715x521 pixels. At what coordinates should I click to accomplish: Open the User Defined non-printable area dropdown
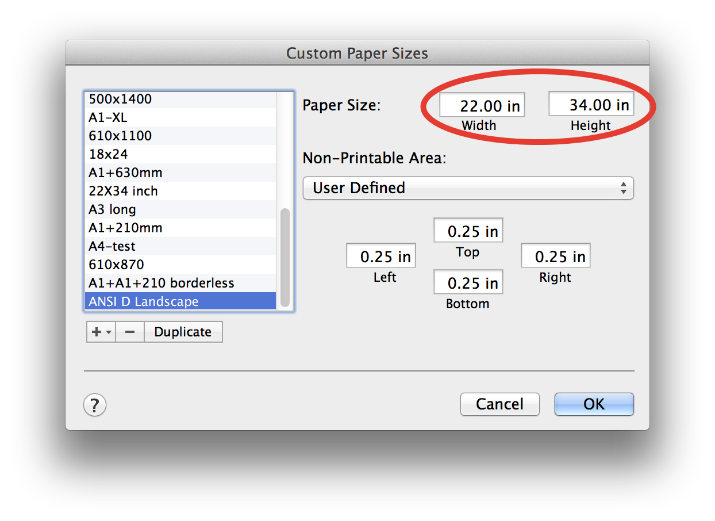468,188
